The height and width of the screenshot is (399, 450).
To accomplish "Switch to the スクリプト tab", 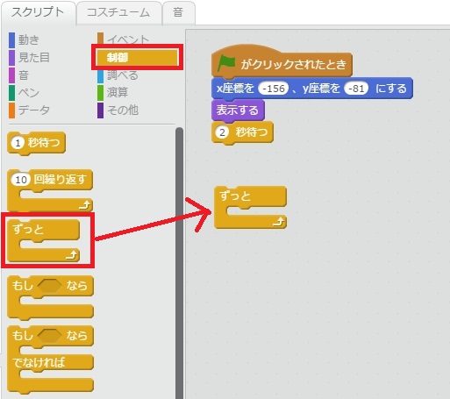I will point(38,13).
